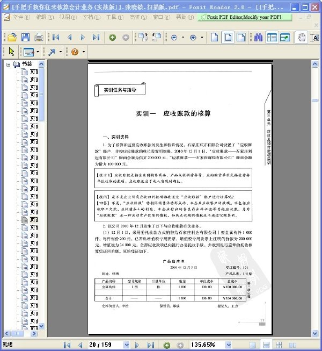Click document vertical scrollbar down arrow
Viewport: 322px width, 351px height.
click(x=315, y=333)
